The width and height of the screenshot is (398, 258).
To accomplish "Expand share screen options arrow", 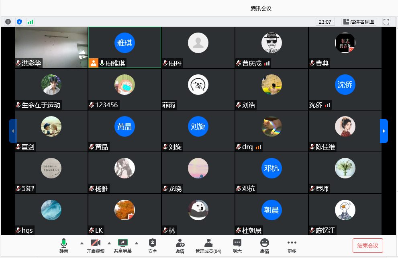I will point(136,243).
